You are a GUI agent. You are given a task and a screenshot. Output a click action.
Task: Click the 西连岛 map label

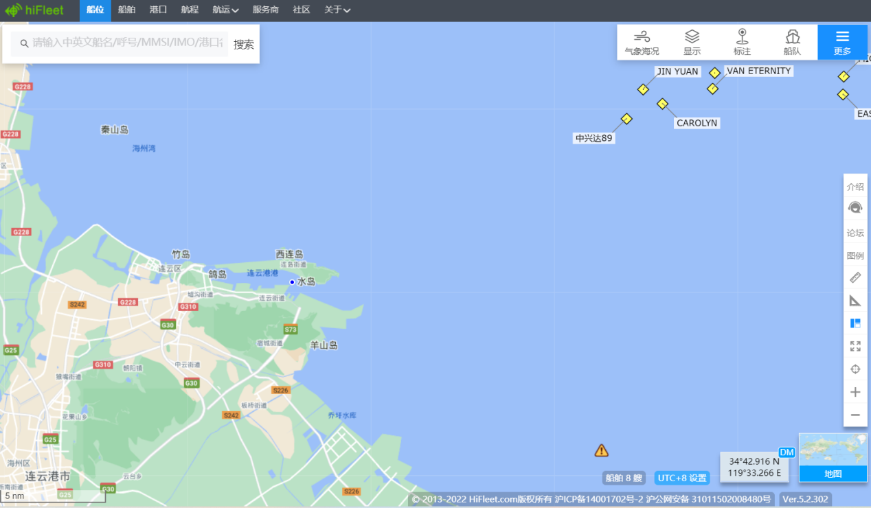(x=289, y=255)
